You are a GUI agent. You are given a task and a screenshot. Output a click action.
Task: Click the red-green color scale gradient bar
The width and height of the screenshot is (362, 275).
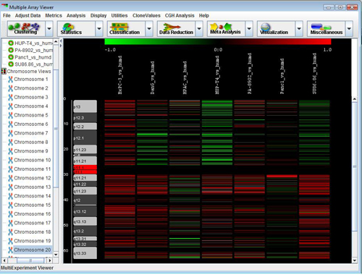click(218, 42)
